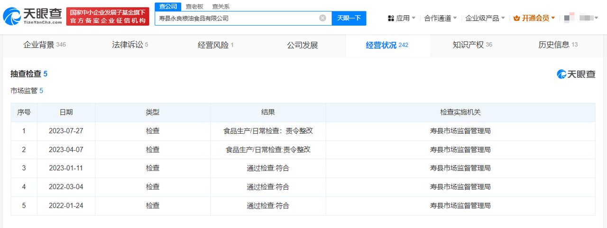This screenshot has height=228, width=607.
Task: Expand the 企业级产品 dropdown
Action: (485, 18)
